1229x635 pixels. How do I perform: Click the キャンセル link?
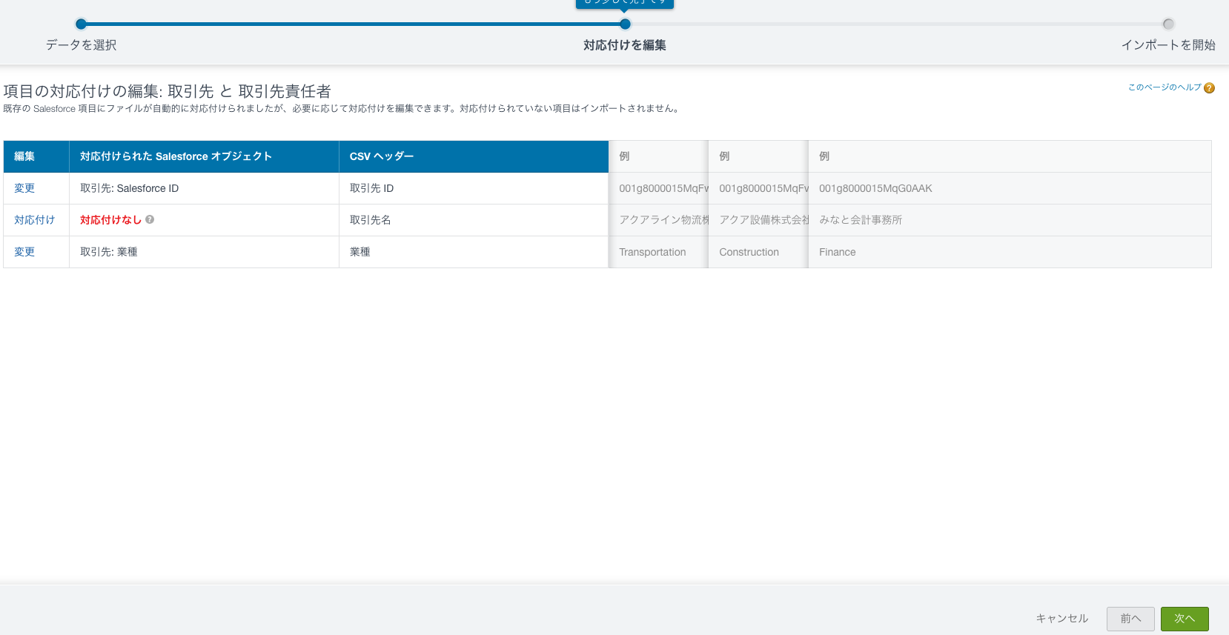[1061, 619]
